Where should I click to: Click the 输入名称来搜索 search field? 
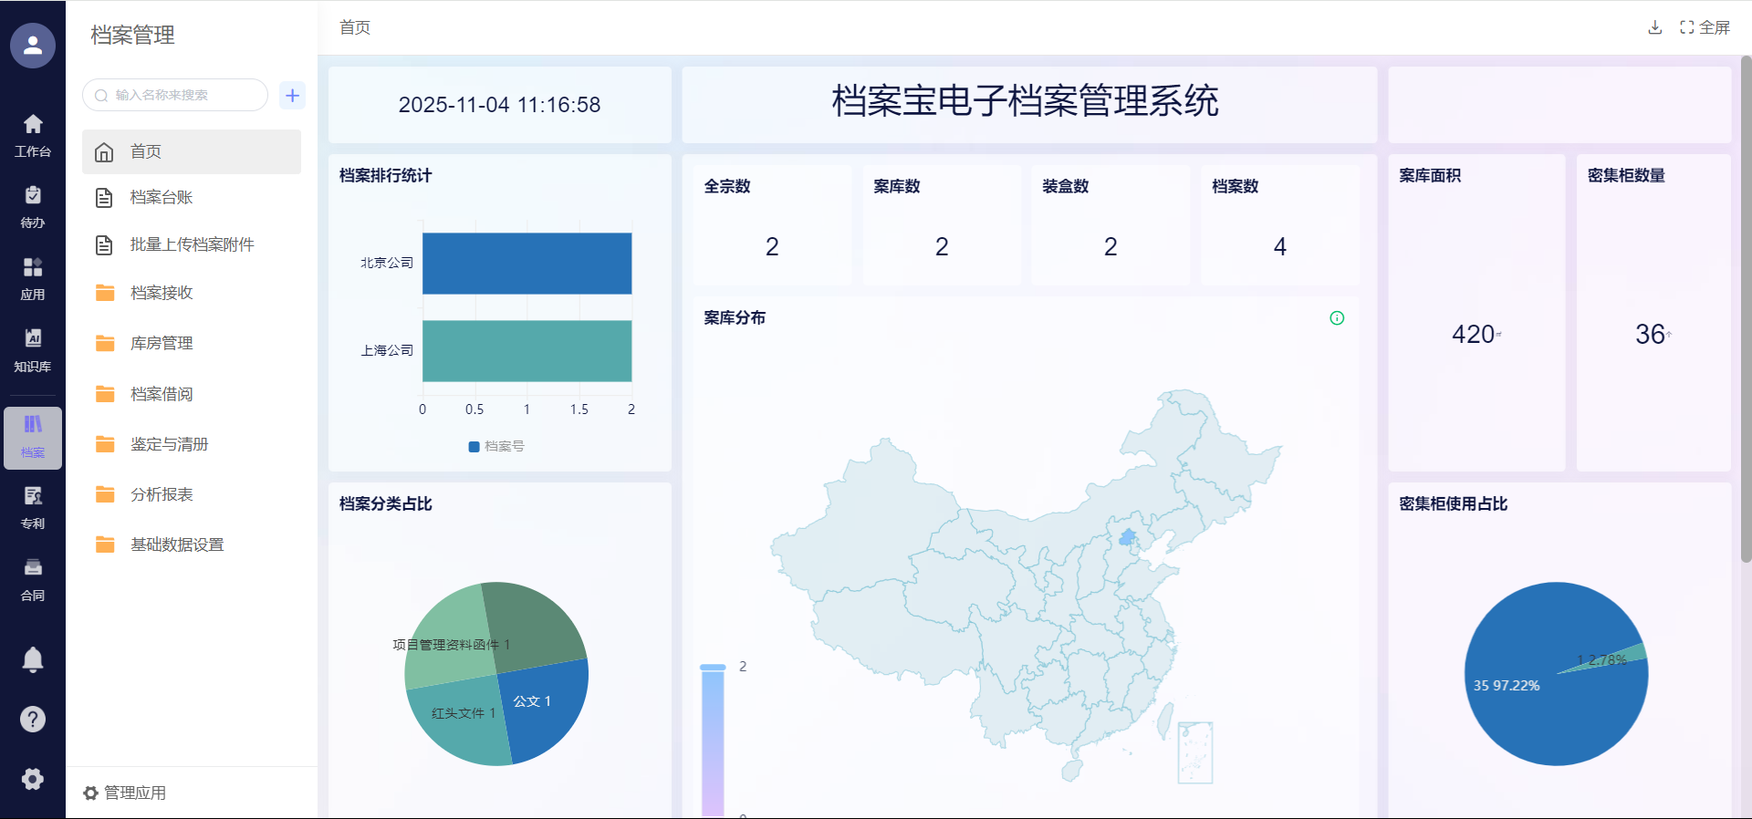pos(176,95)
